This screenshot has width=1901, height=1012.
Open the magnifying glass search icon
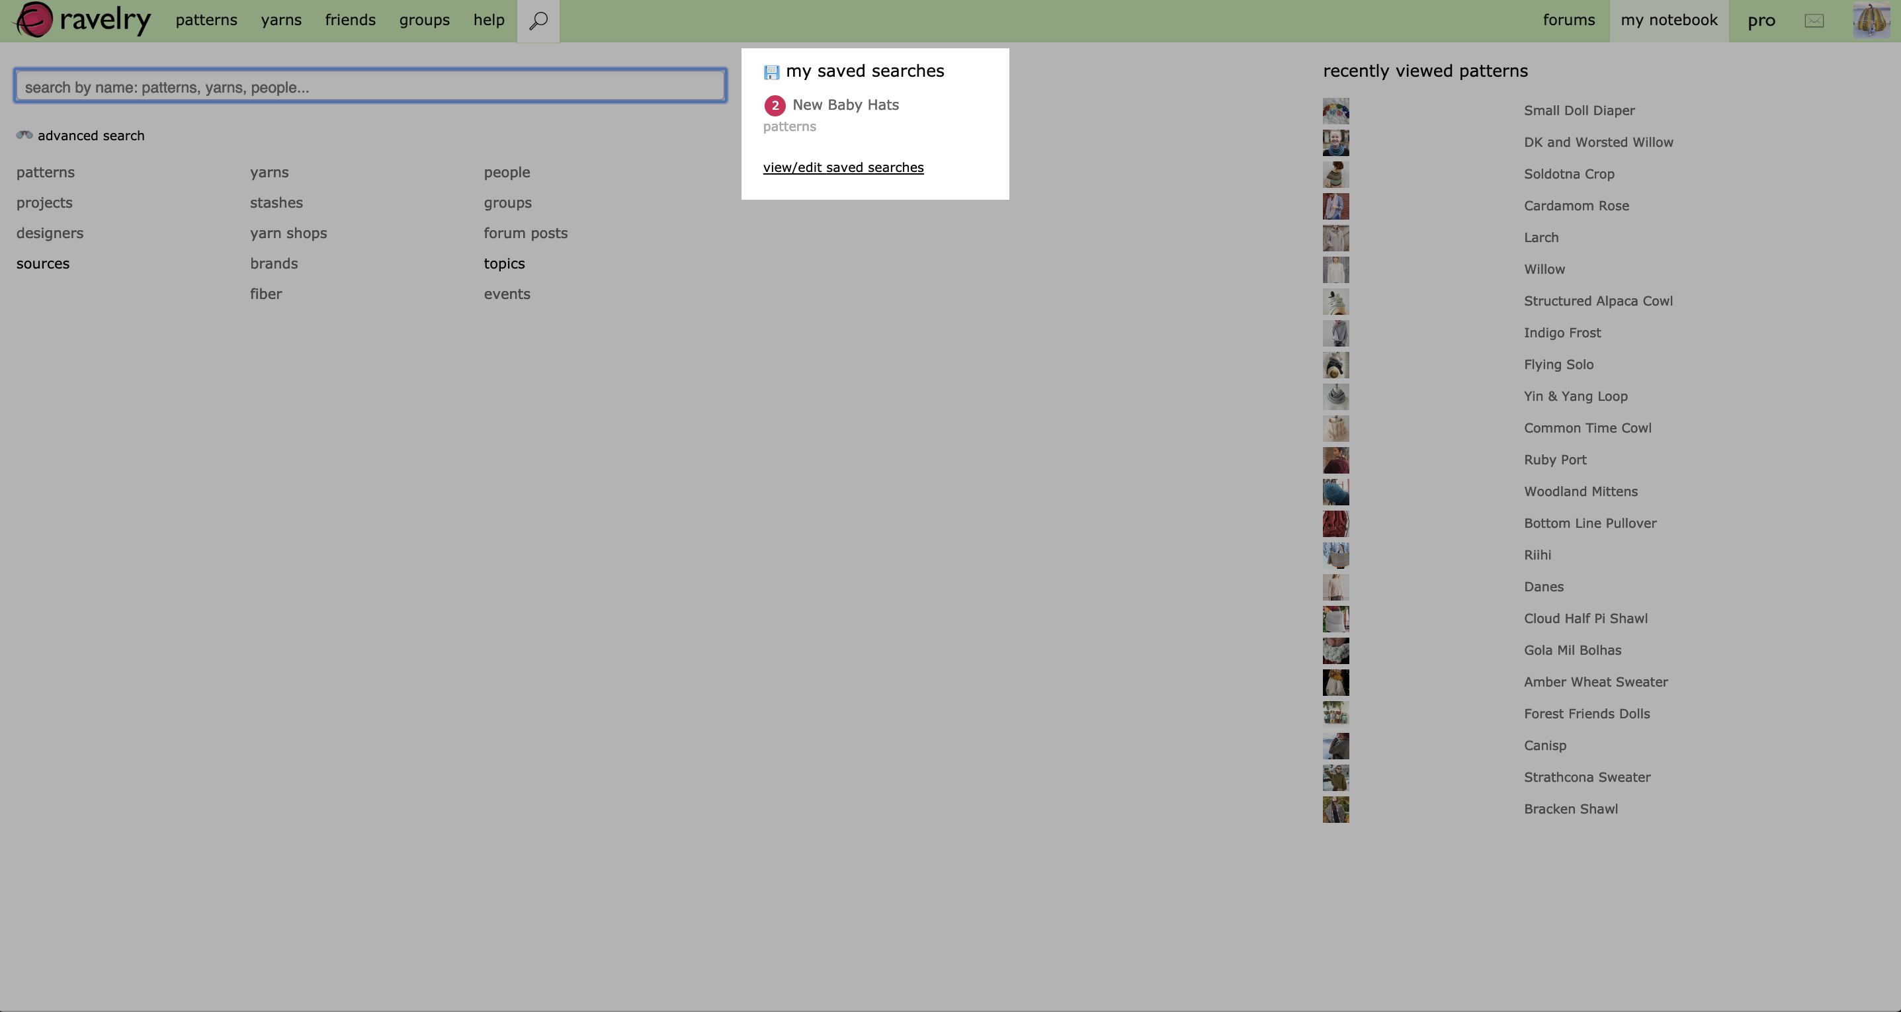point(538,21)
